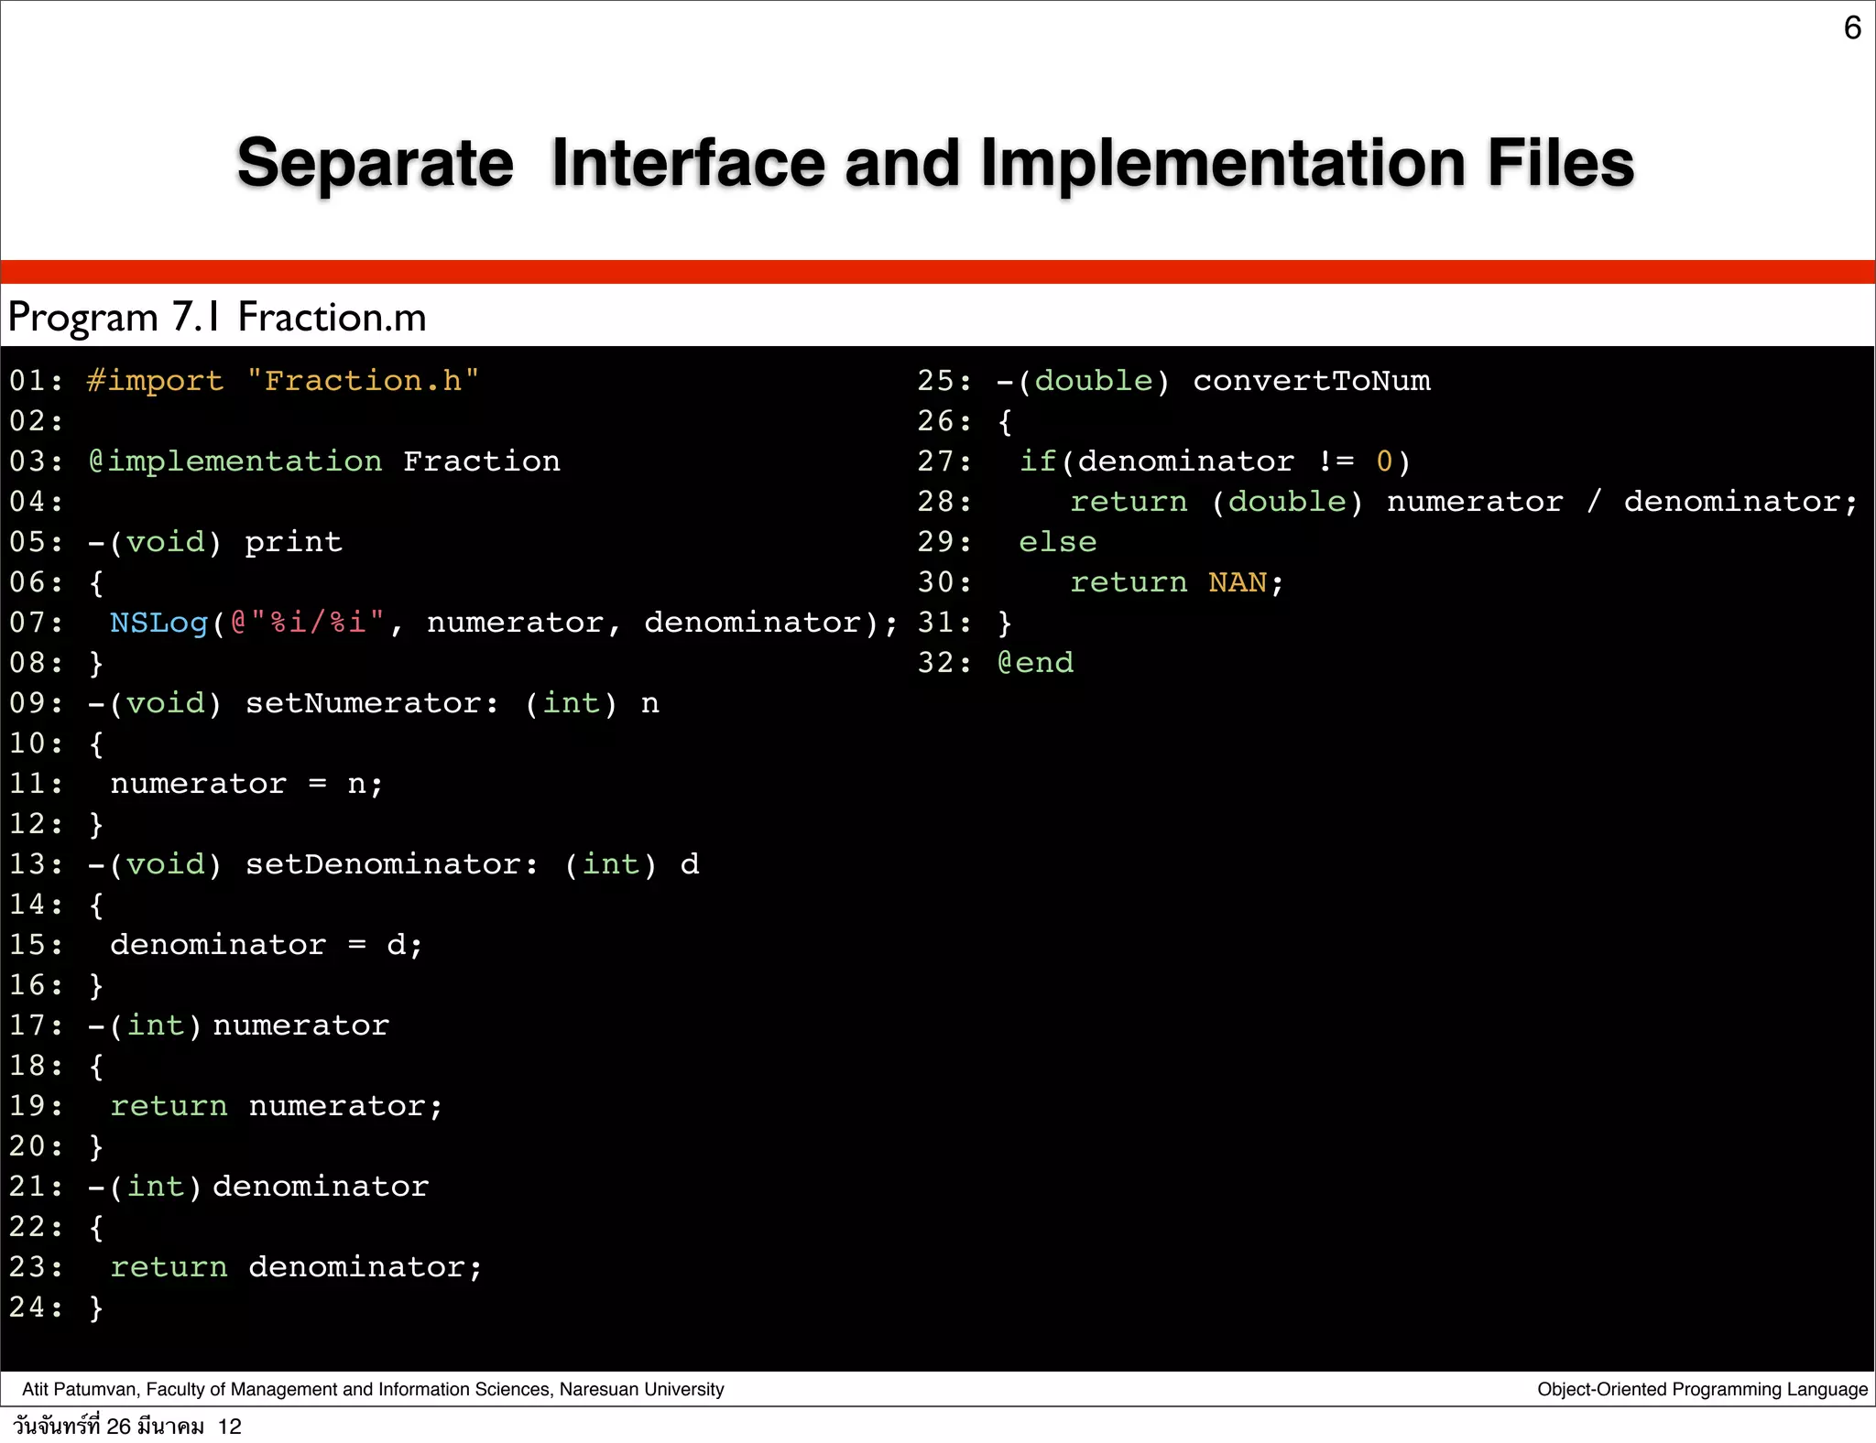
Task: Click the Thai date text at bottom left
Action: point(126,1427)
